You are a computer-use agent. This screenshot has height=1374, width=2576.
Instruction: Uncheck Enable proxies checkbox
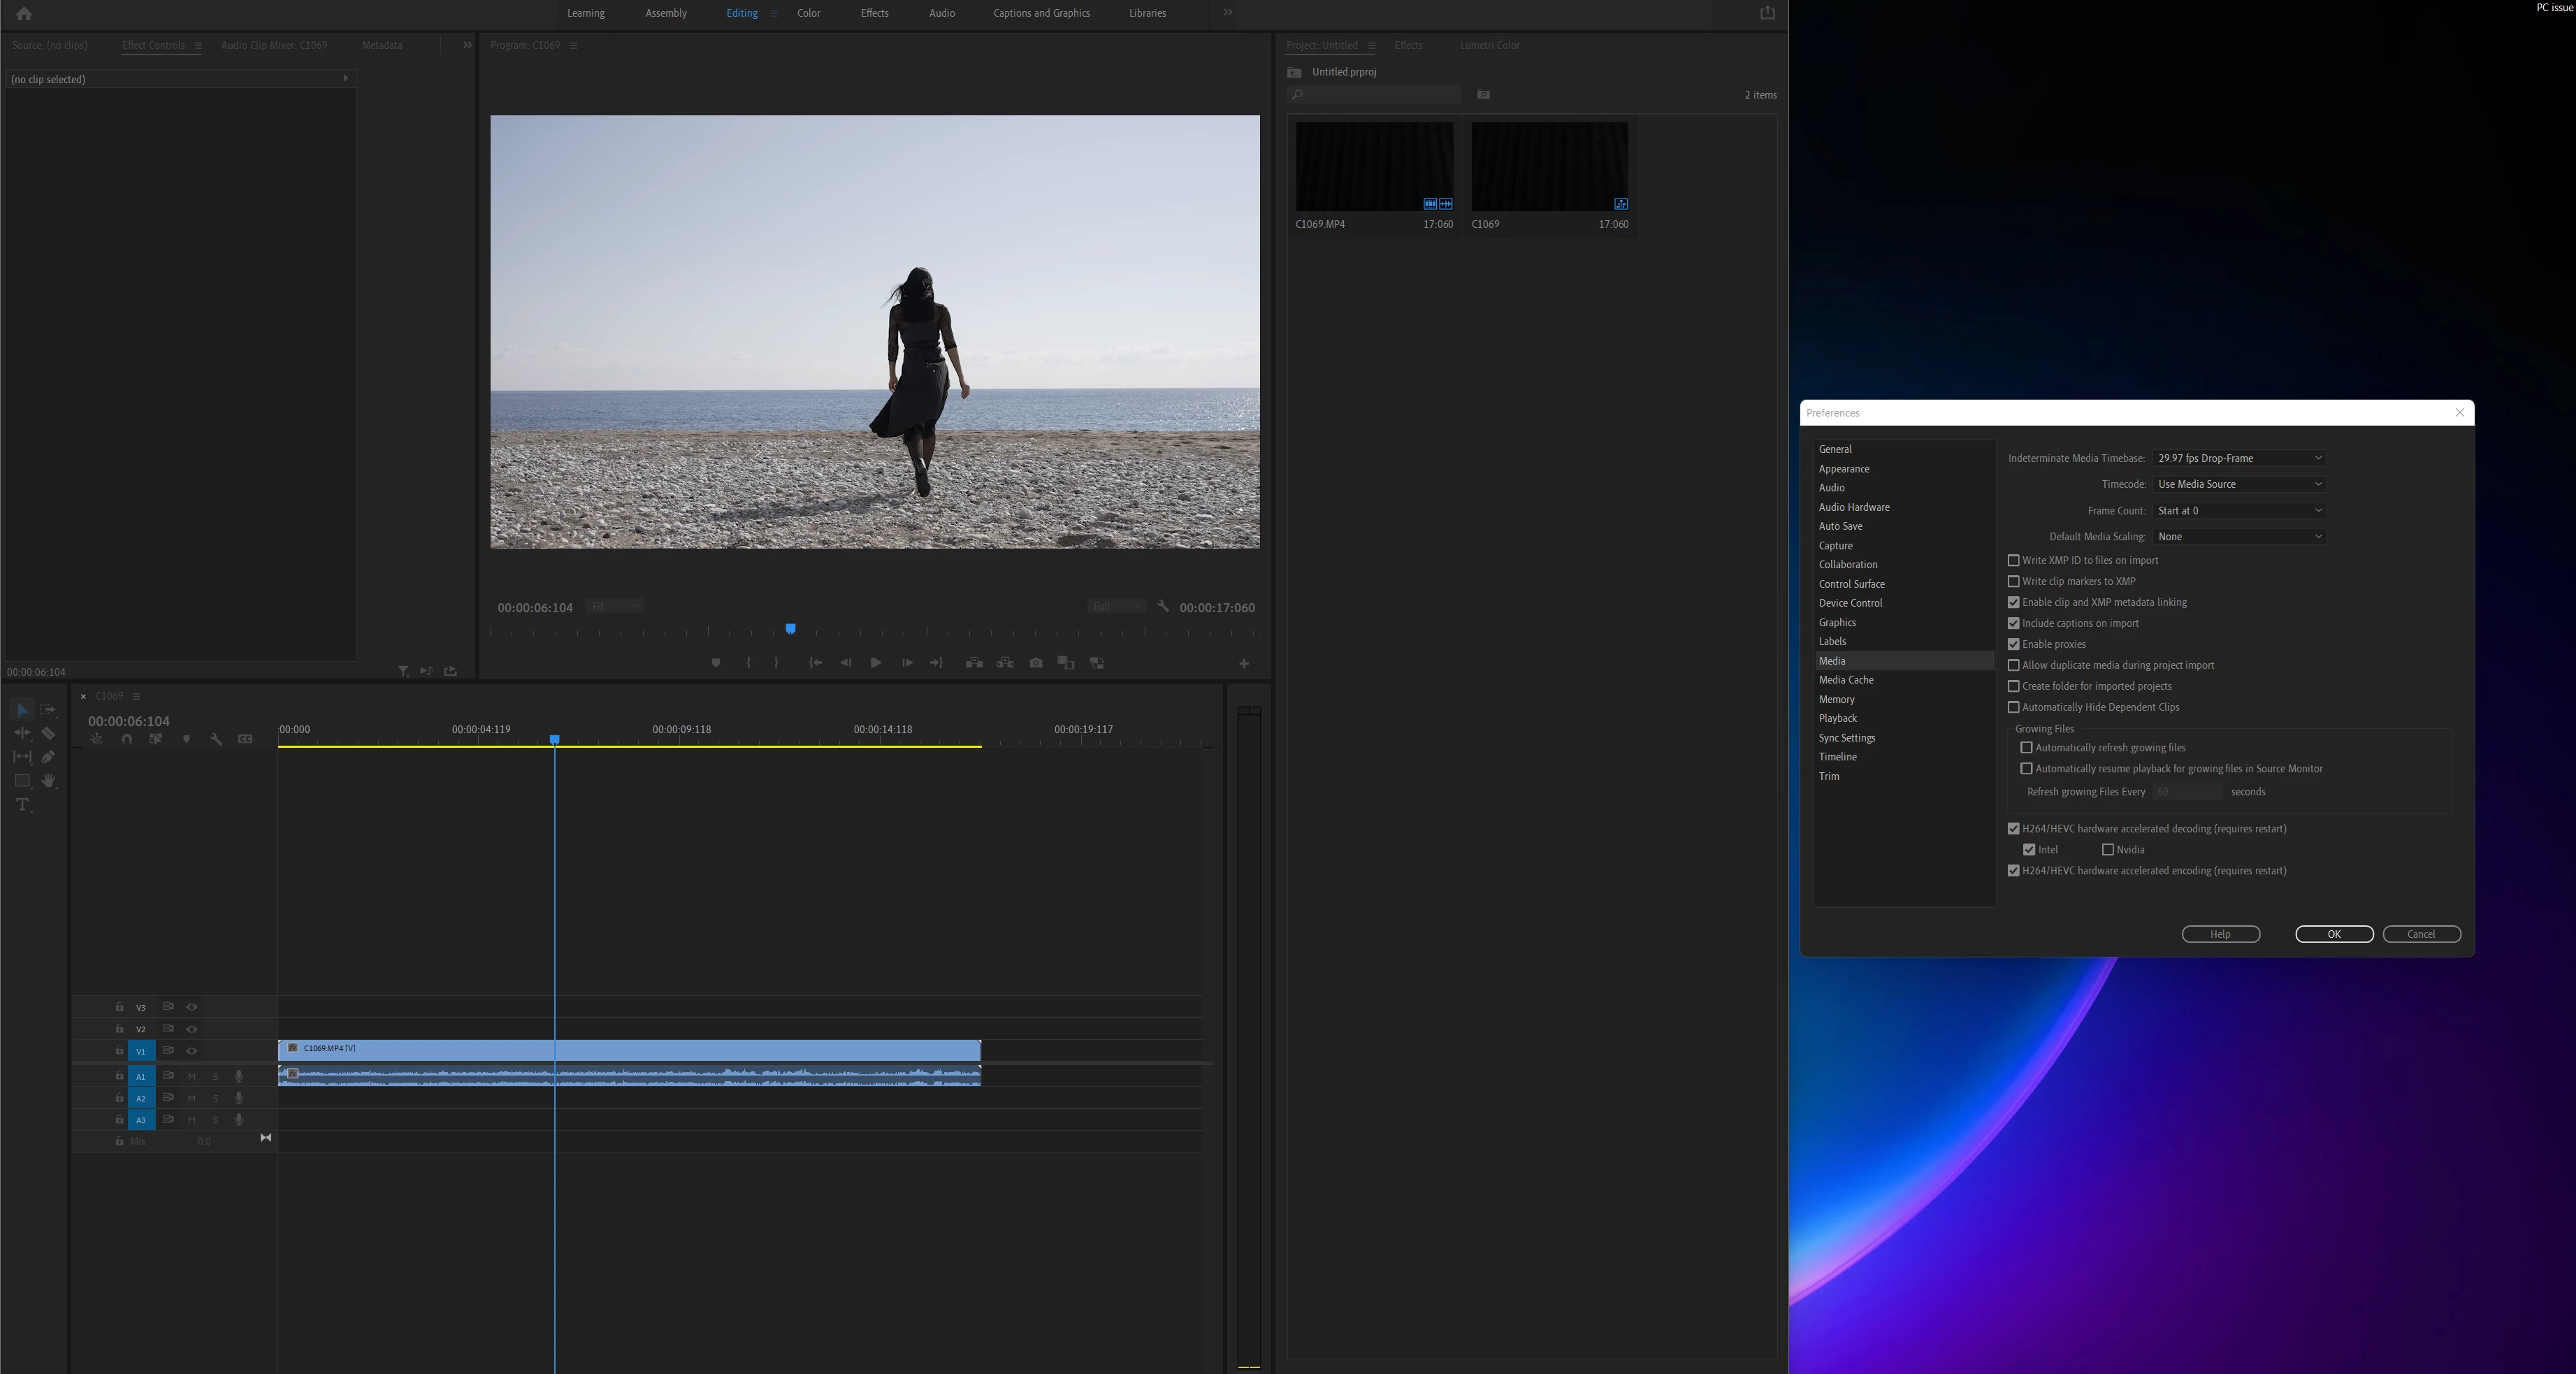2013,644
